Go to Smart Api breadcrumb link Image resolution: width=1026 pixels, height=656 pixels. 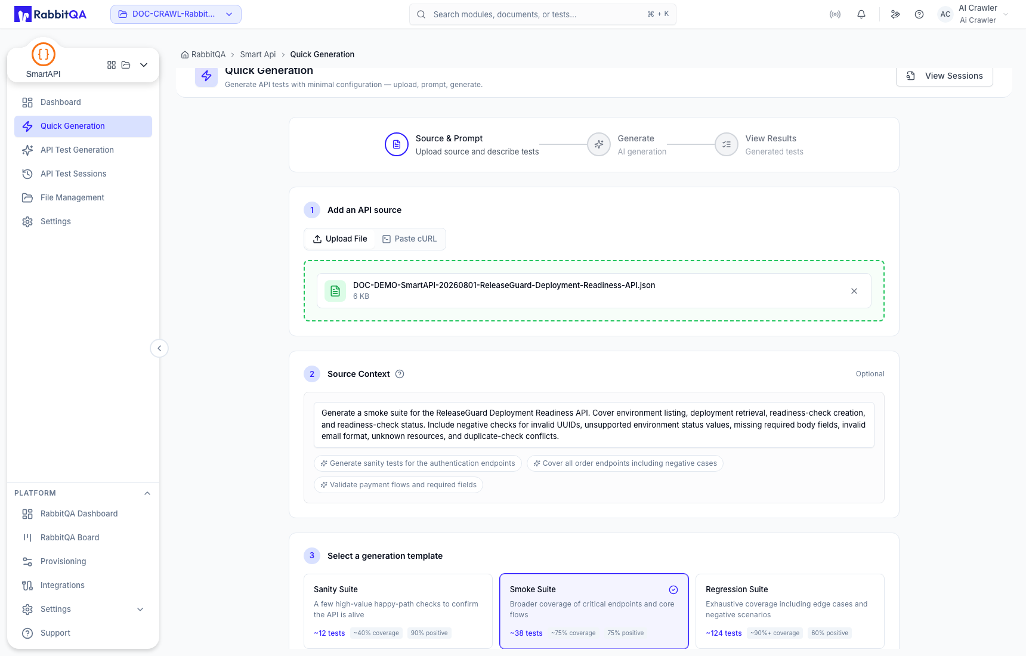pos(258,55)
